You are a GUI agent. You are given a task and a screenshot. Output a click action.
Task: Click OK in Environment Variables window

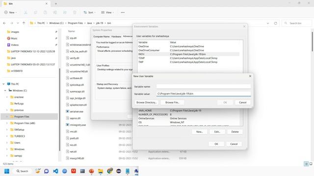pyautogui.click(x=216, y=144)
